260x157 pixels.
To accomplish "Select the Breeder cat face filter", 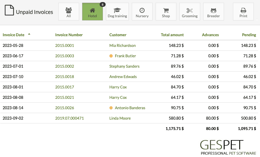I will click(x=213, y=12).
